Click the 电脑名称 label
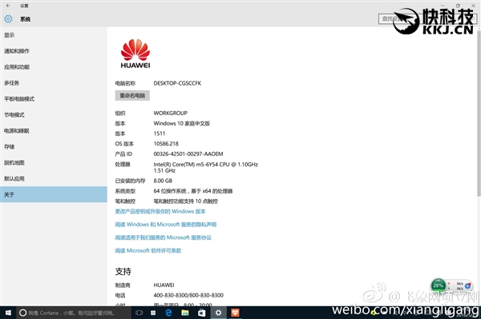 coord(125,83)
